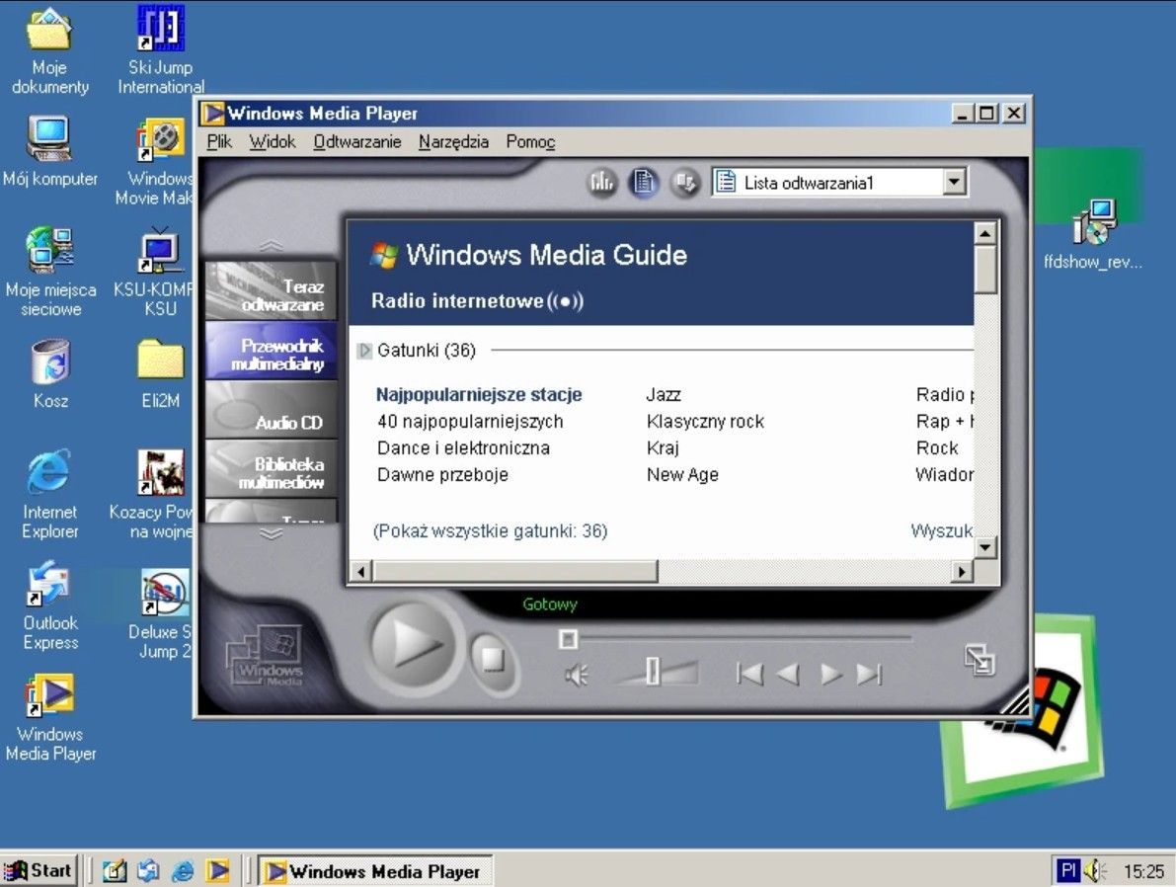Viewport: 1176px width, 887px height.
Task: Mute sound with the speaker icon
Action: [576, 675]
